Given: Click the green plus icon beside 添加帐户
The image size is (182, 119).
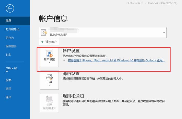Looking at the screenshot, I should [x=42, y=42].
